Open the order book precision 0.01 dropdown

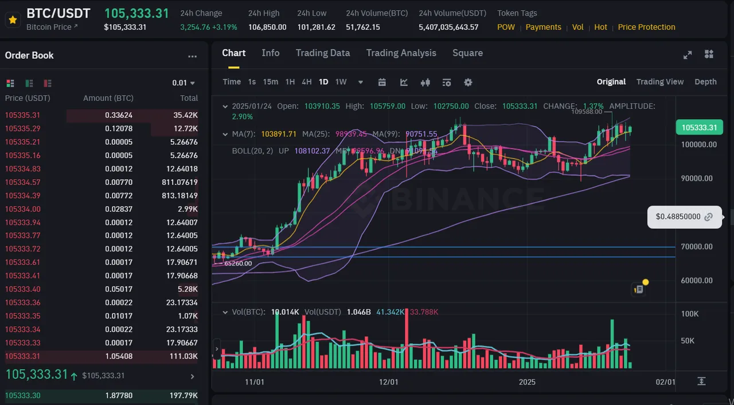[183, 83]
